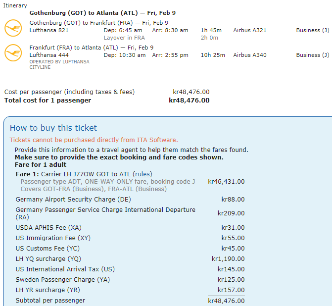Click the kr1,190.00 amount

(228, 259)
